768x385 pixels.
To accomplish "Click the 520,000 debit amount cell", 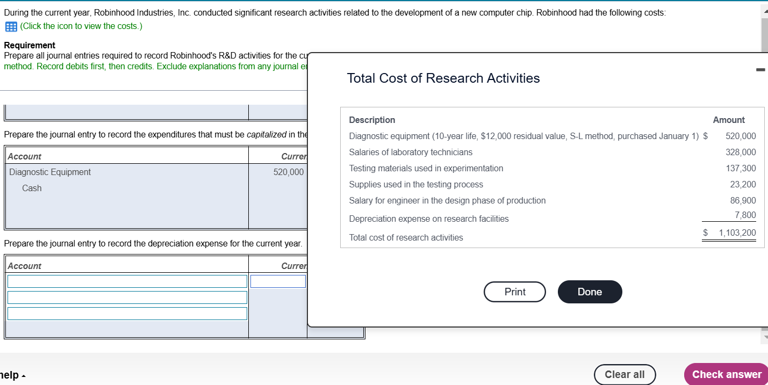I will (288, 172).
